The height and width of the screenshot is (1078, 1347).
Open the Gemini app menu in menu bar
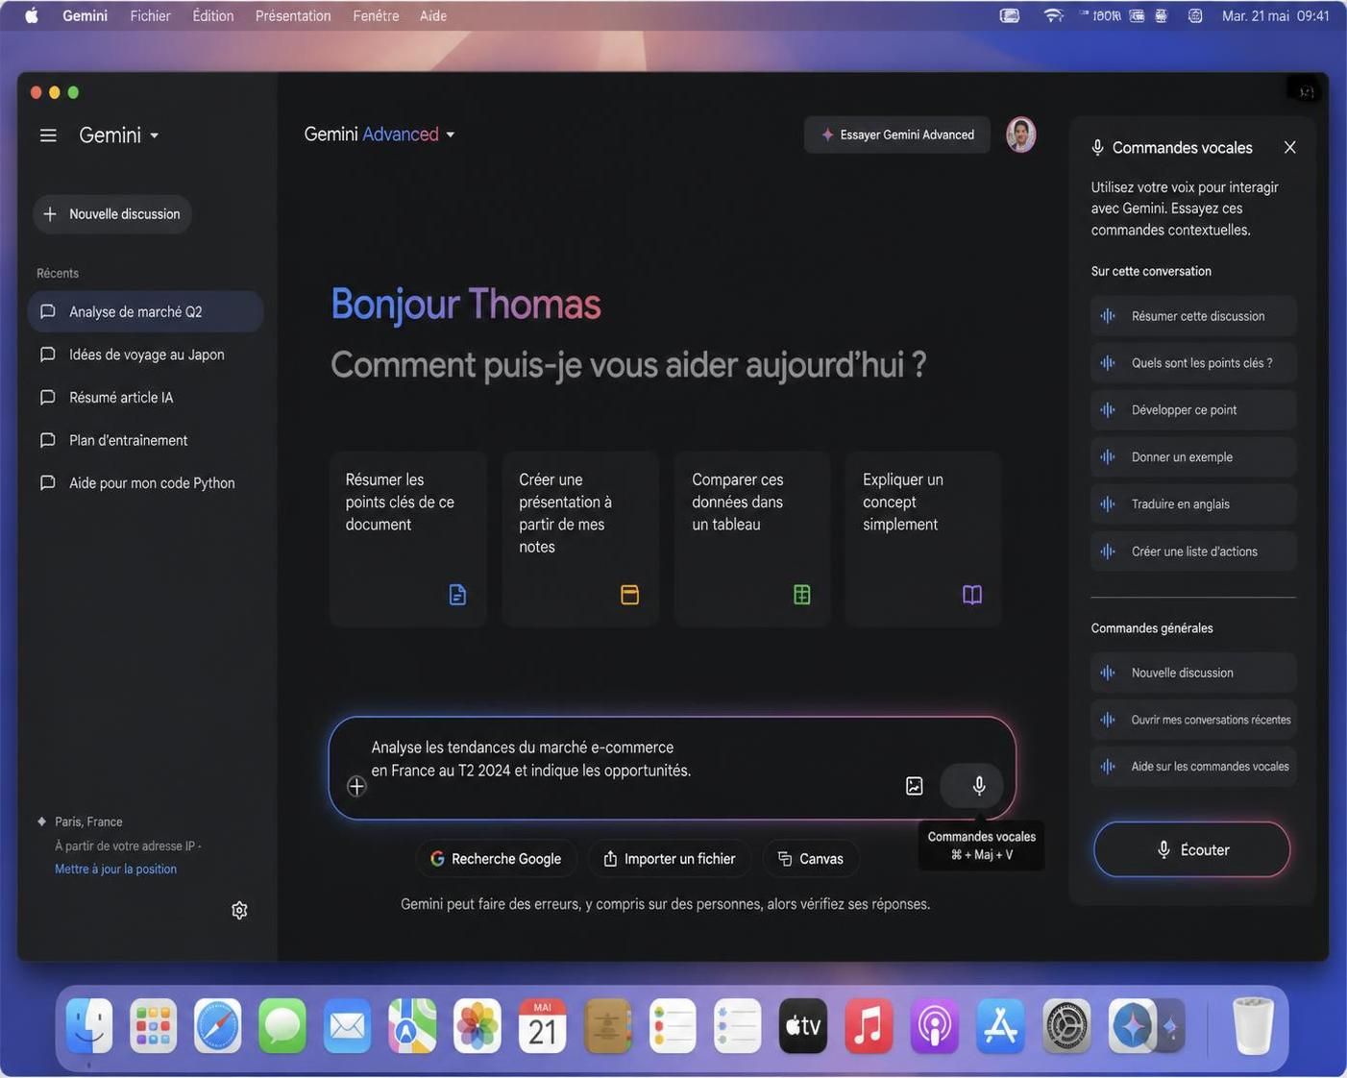85,15
